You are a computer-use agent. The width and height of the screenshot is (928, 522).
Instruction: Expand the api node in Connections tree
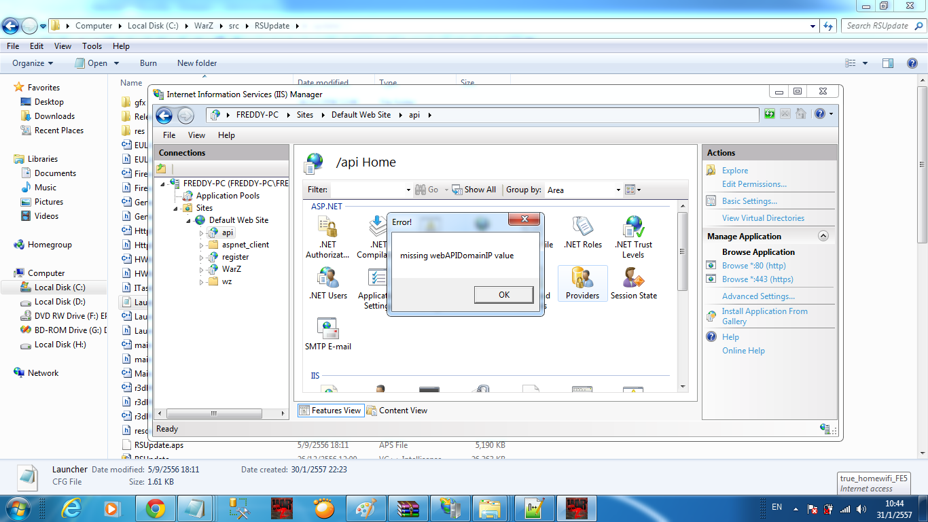pos(202,232)
